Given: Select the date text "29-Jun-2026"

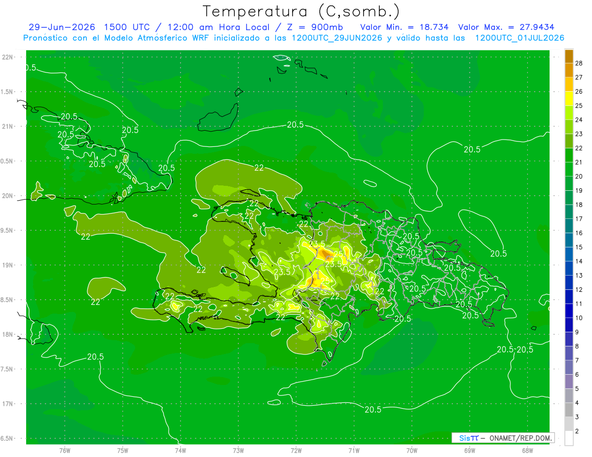Looking at the screenshot, I should pos(62,27).
